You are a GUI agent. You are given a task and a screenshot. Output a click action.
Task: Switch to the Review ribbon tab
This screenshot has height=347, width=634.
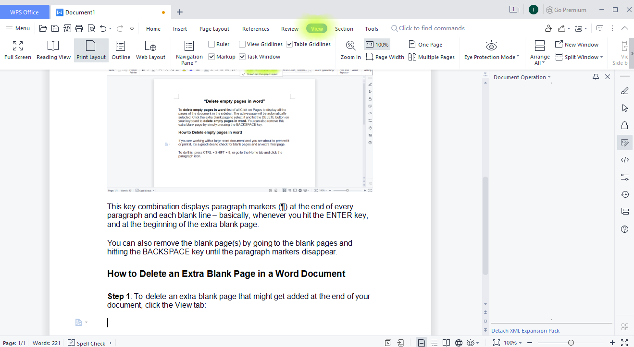[289, 28]
